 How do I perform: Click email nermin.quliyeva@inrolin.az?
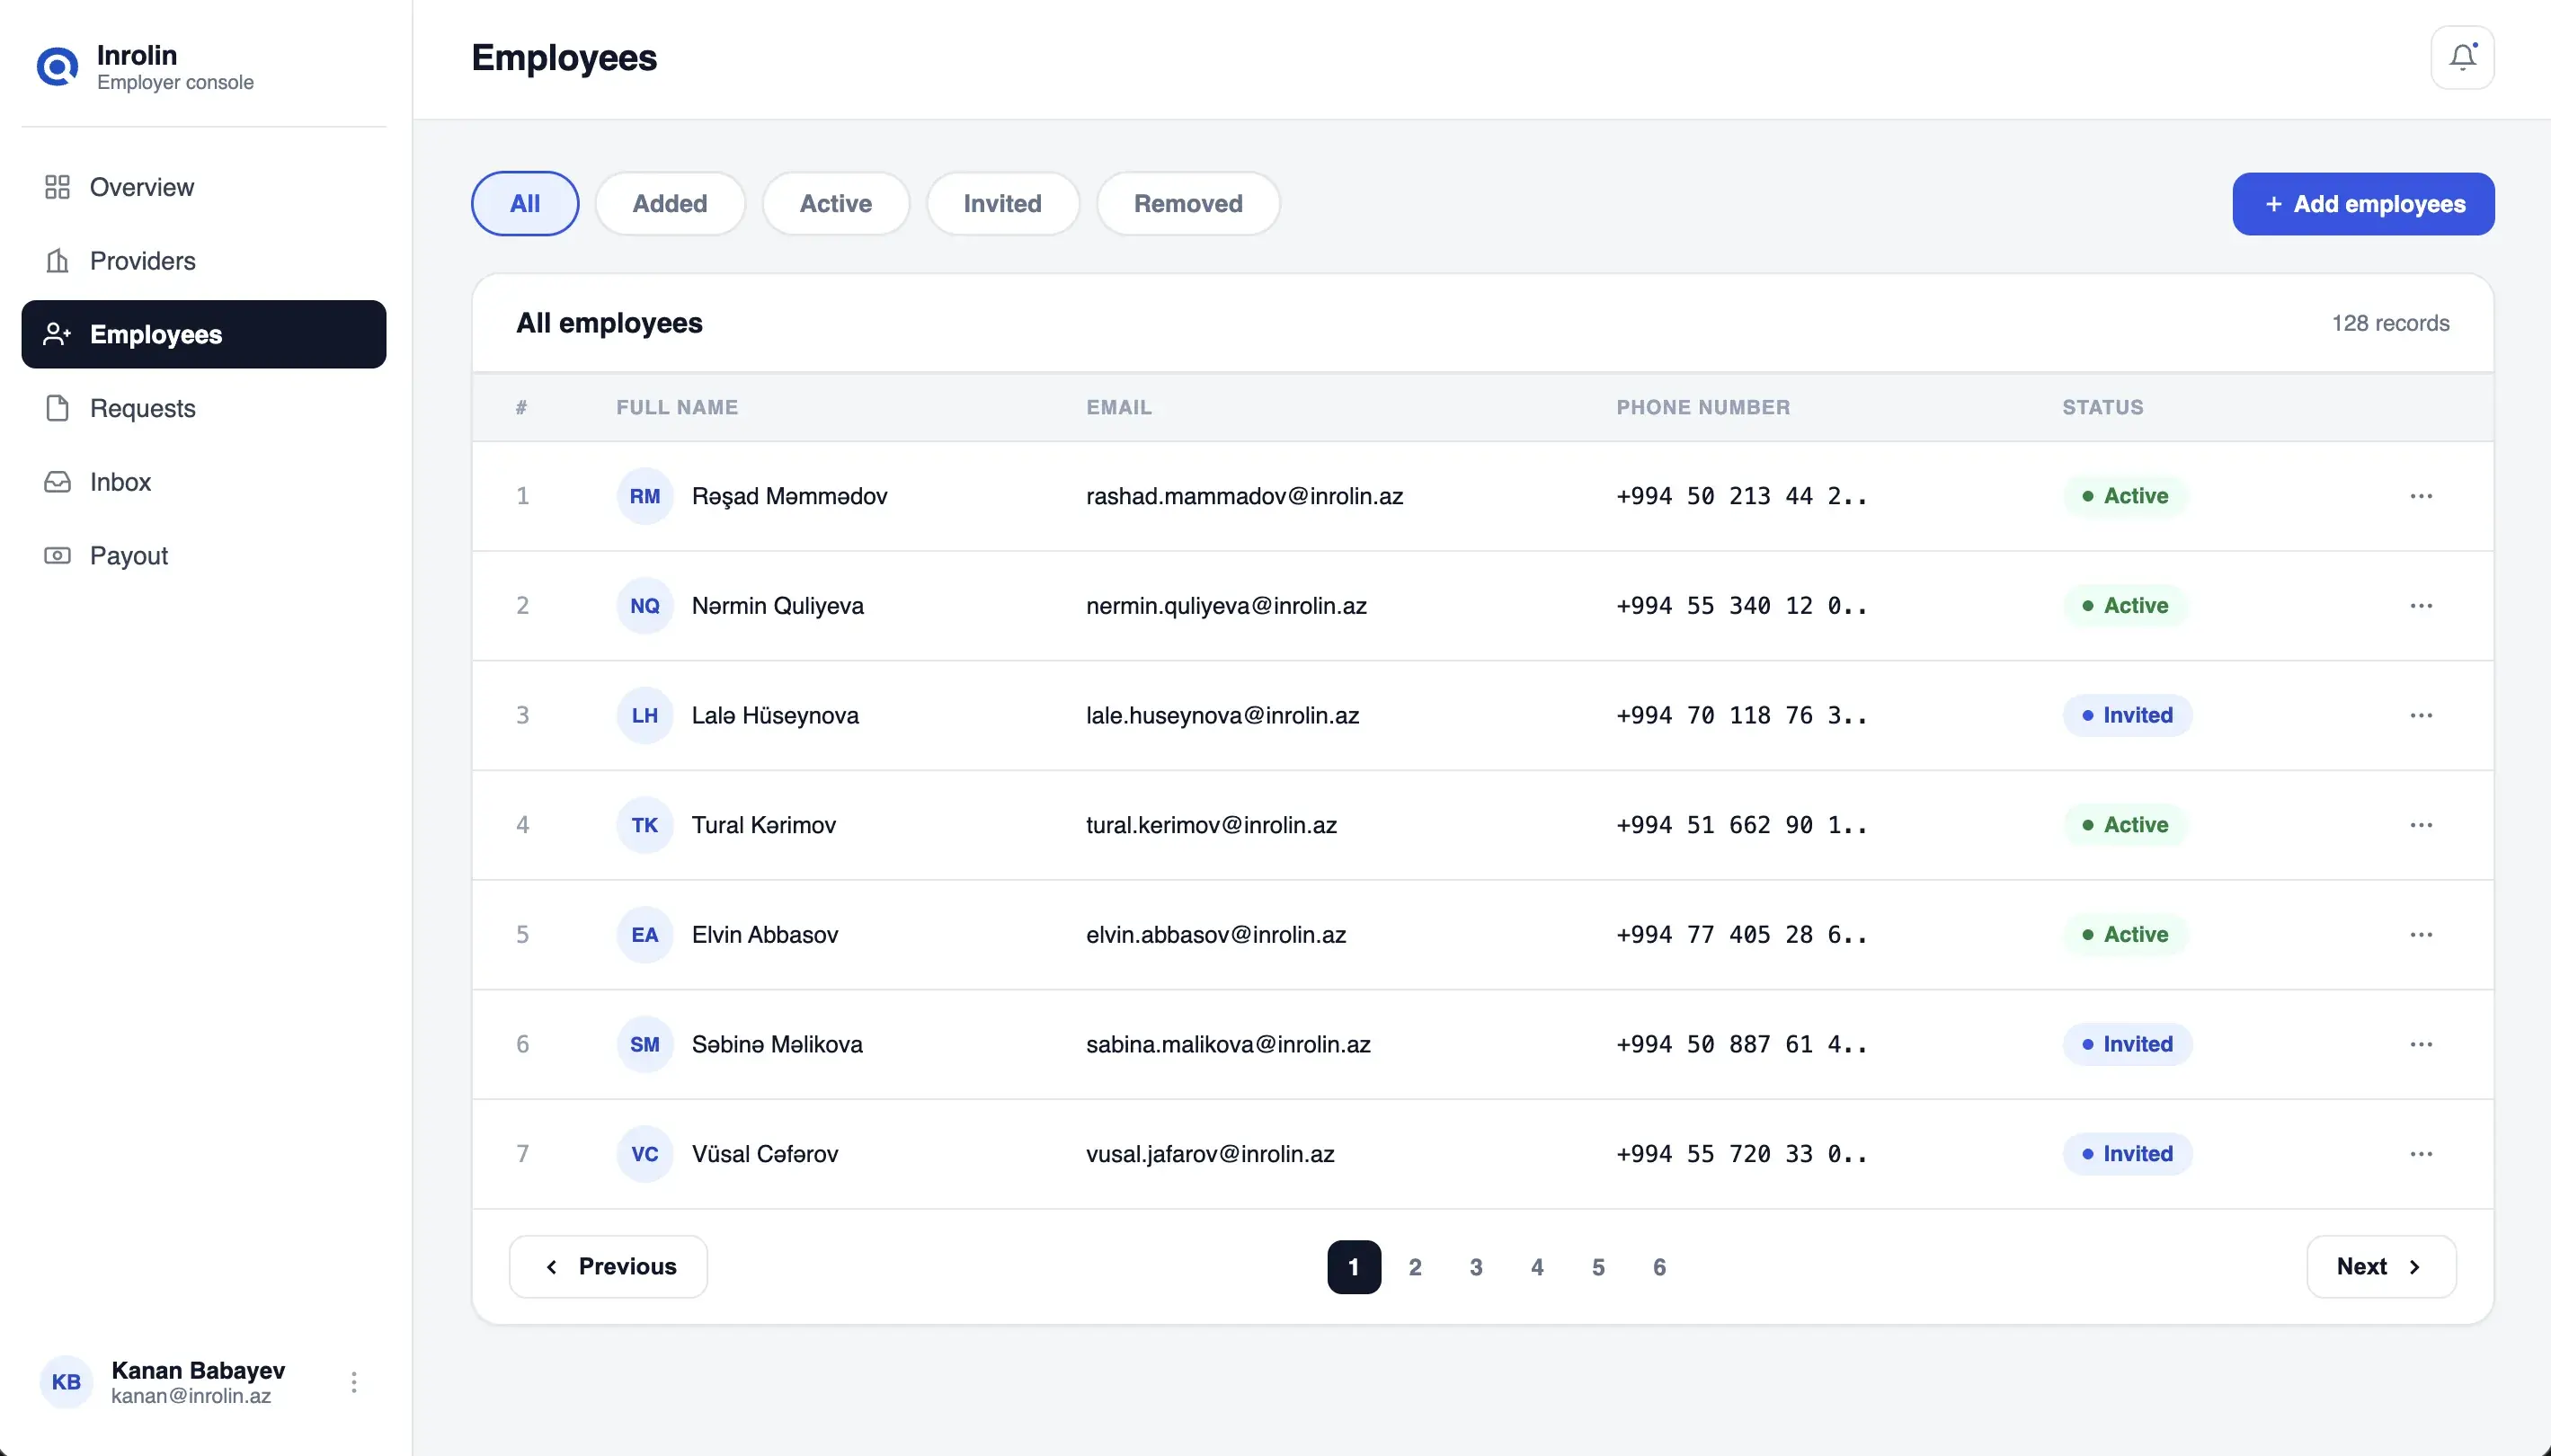1226,606
